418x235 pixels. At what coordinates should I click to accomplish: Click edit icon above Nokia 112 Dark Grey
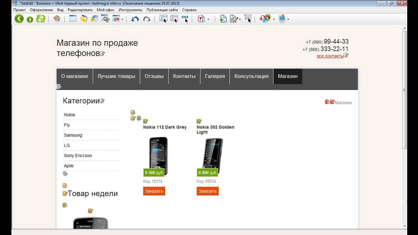(146, 121)
